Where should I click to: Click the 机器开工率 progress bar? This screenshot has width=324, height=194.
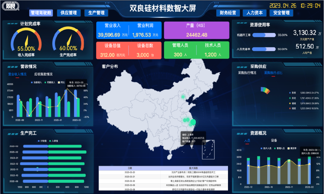264,35
